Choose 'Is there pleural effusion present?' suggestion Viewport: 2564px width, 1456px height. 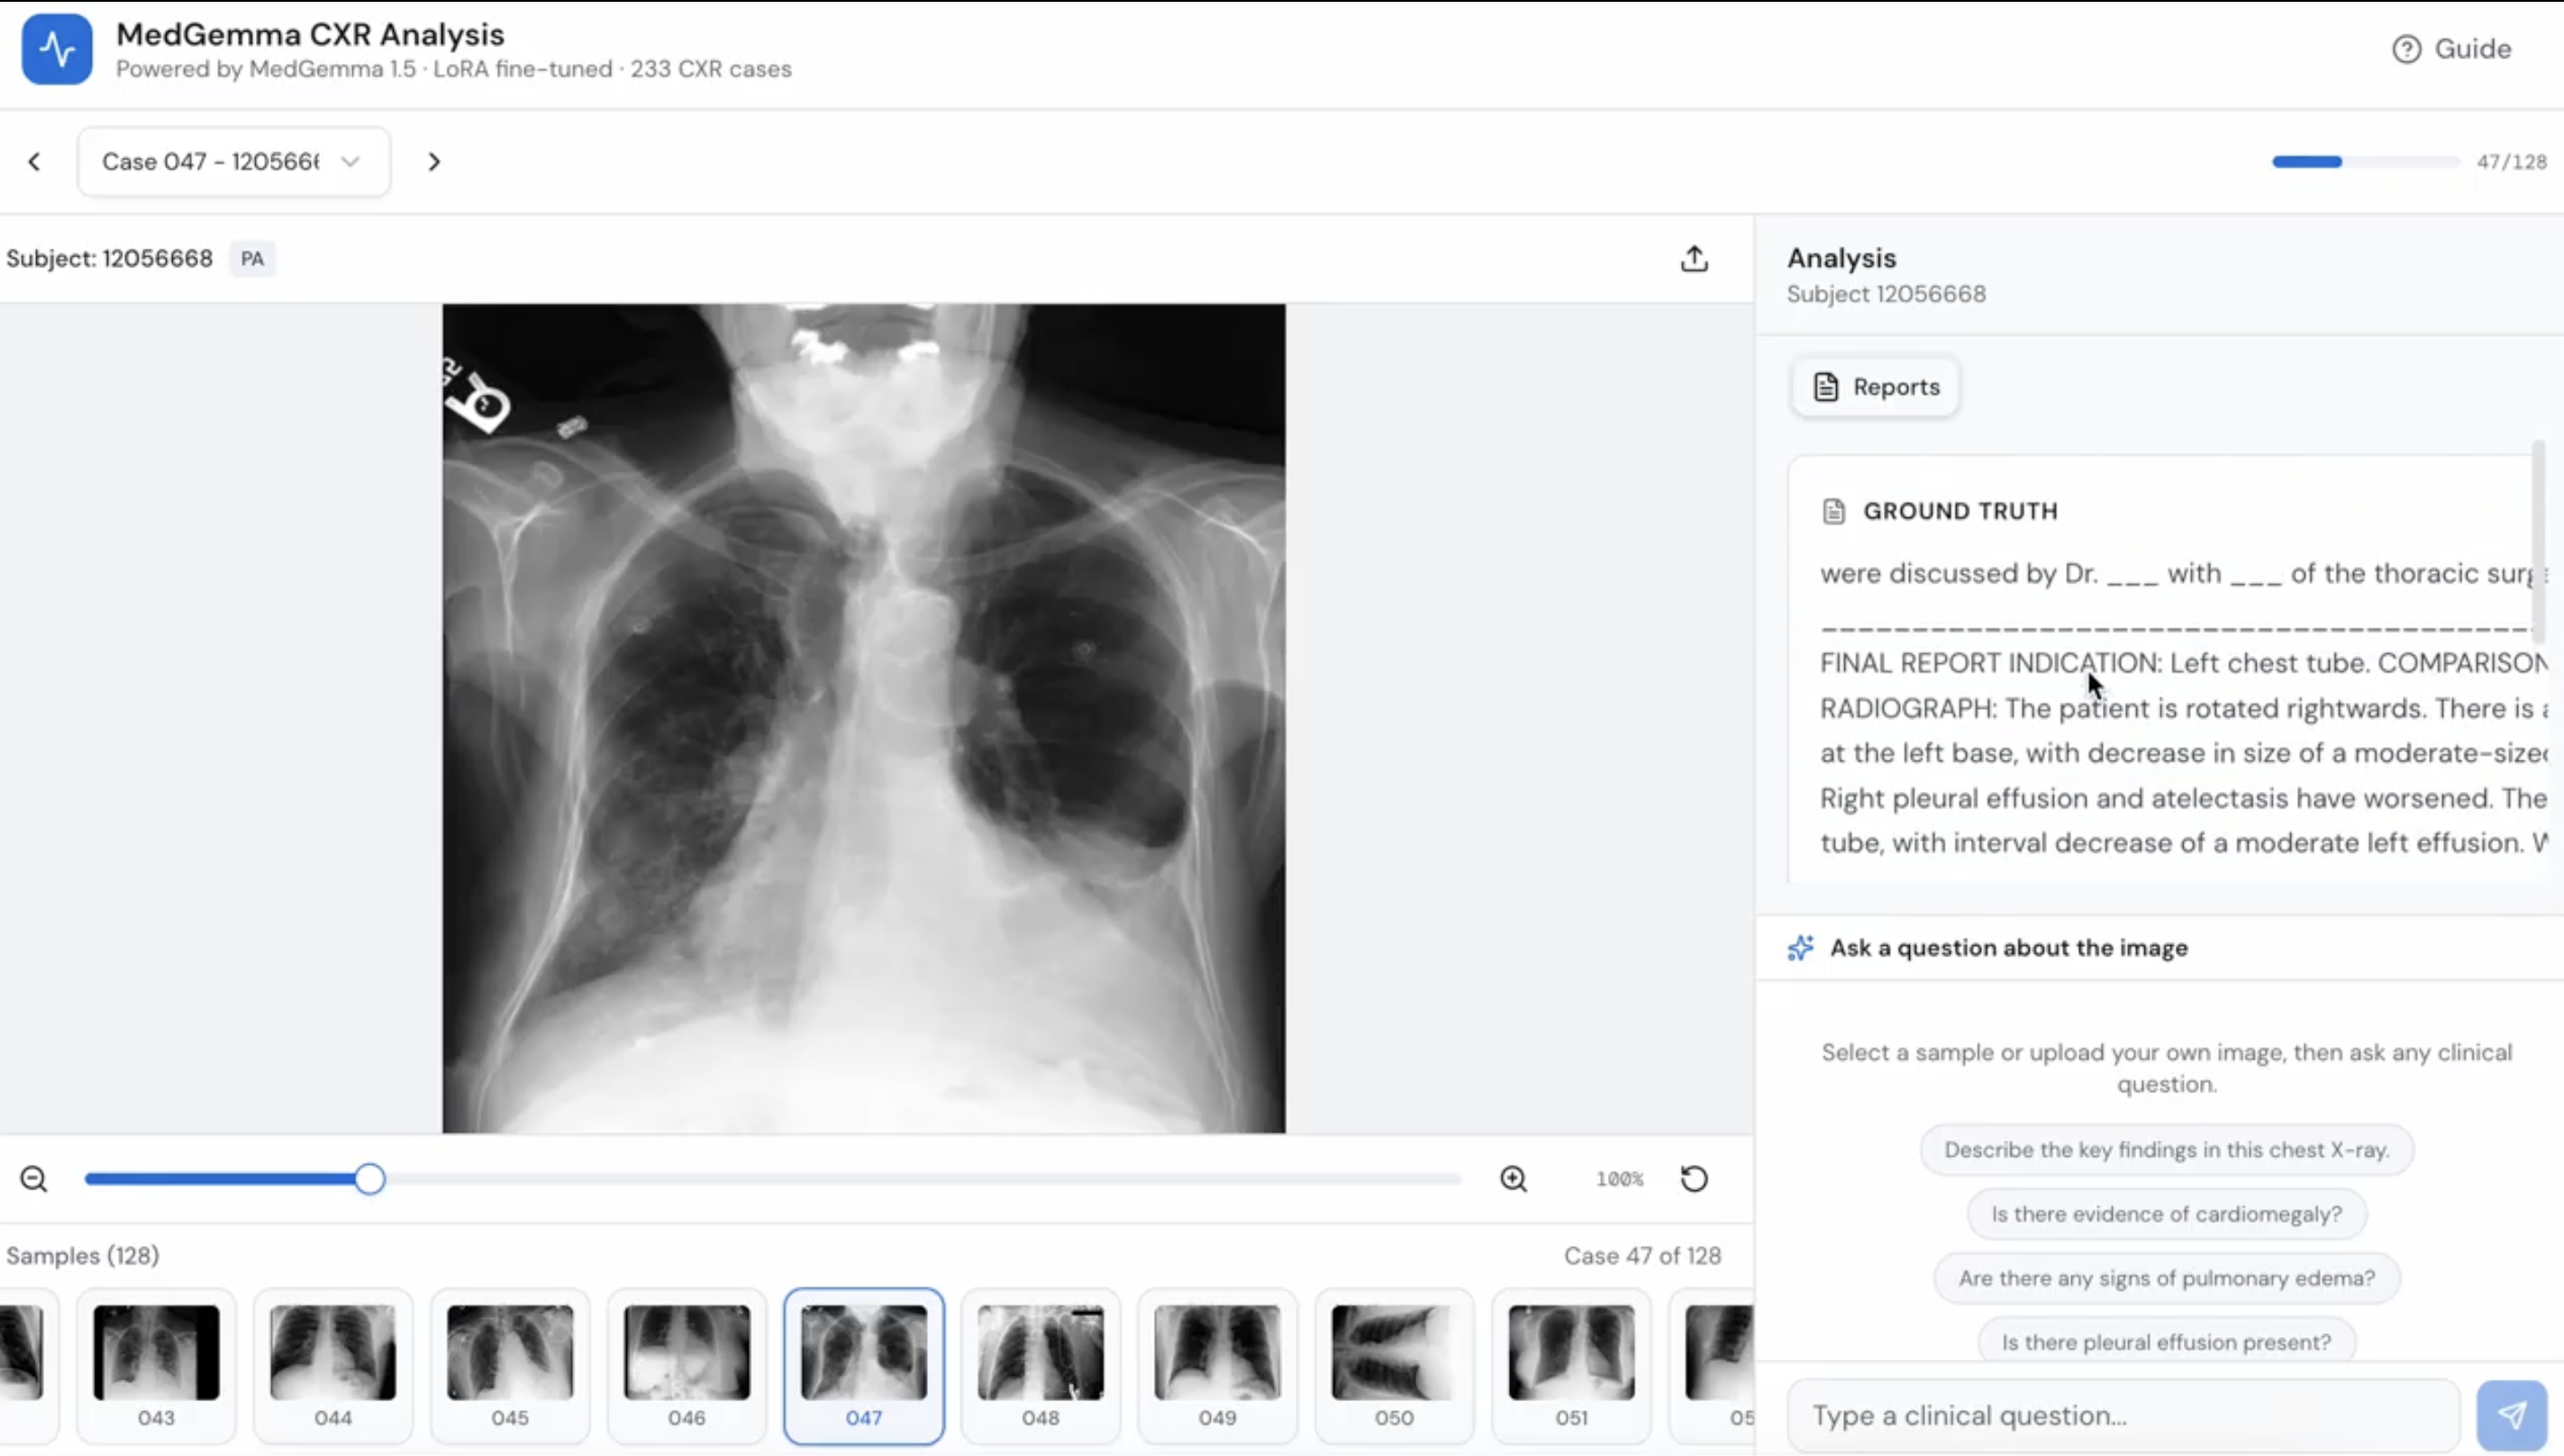click(x=2166, y=1341)
